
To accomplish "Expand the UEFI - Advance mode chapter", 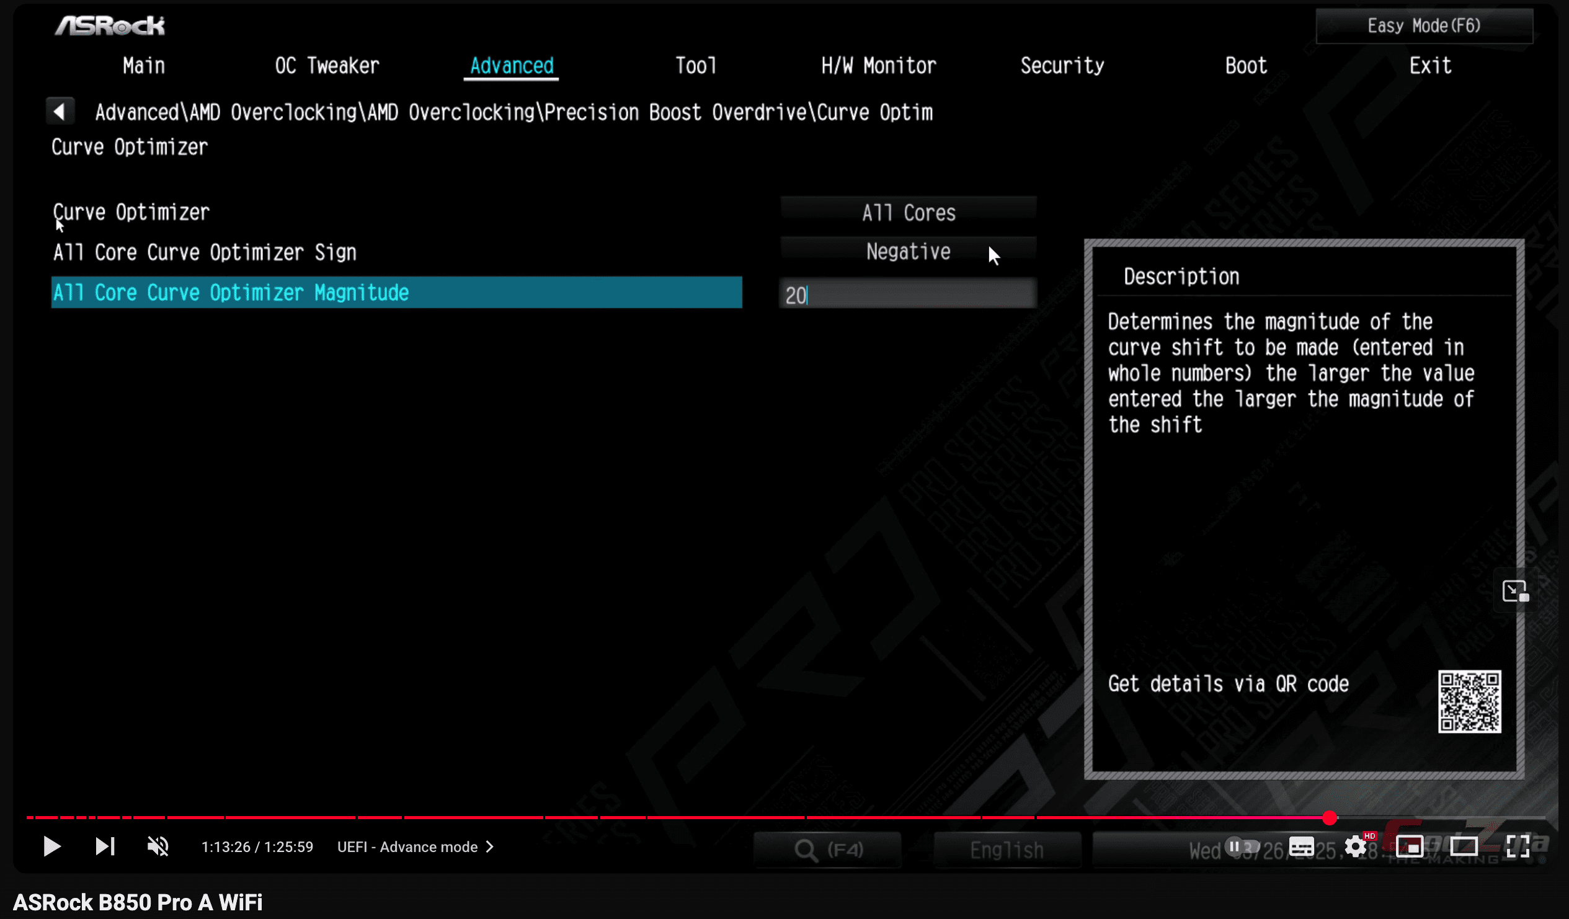I will point(416,847).
